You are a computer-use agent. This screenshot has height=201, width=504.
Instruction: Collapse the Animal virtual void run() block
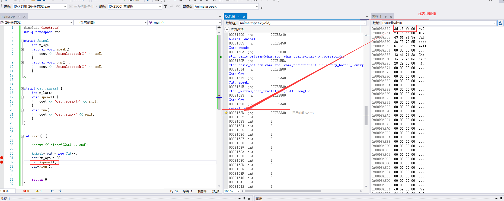point(22,62)
